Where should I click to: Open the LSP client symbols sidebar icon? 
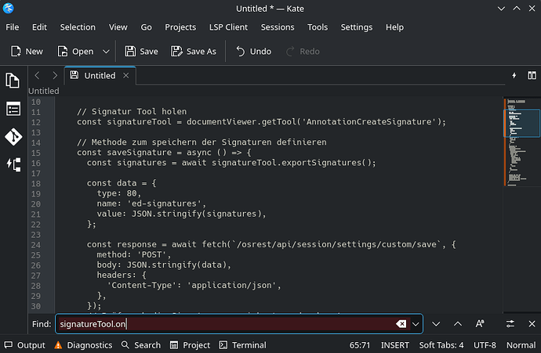pos(13,164)
